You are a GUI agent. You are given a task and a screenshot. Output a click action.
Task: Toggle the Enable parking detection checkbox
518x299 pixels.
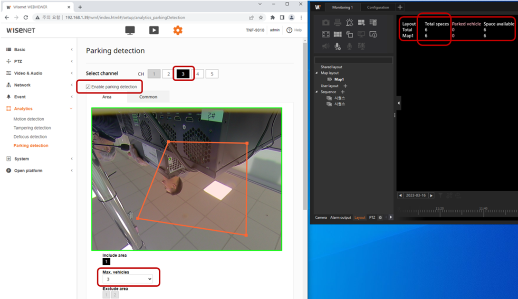pyautogui.click(x=88, y=87)
